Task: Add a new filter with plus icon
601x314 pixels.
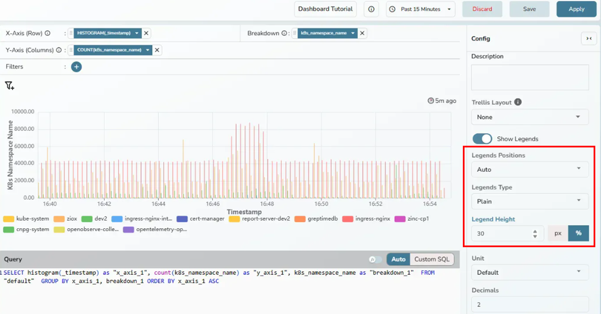Action: pos(76,67)
